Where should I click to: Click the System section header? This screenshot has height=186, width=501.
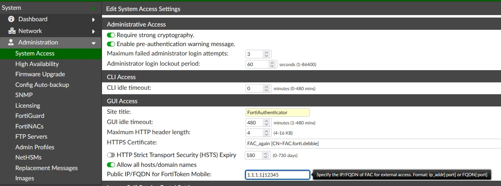pos(51,8)
